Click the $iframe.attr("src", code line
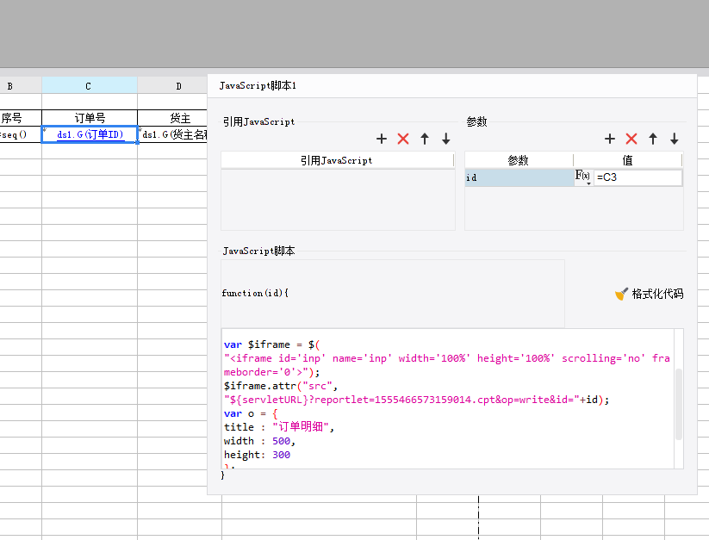709x540 pixels. [x=280, y=386]
